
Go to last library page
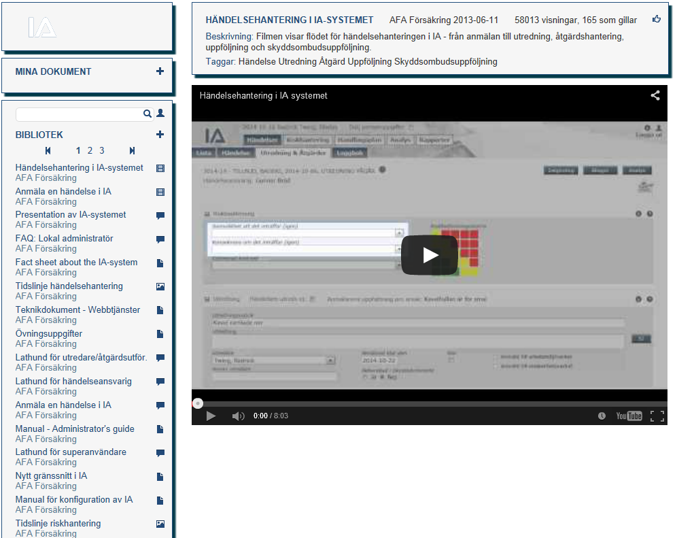click(132, 150)
